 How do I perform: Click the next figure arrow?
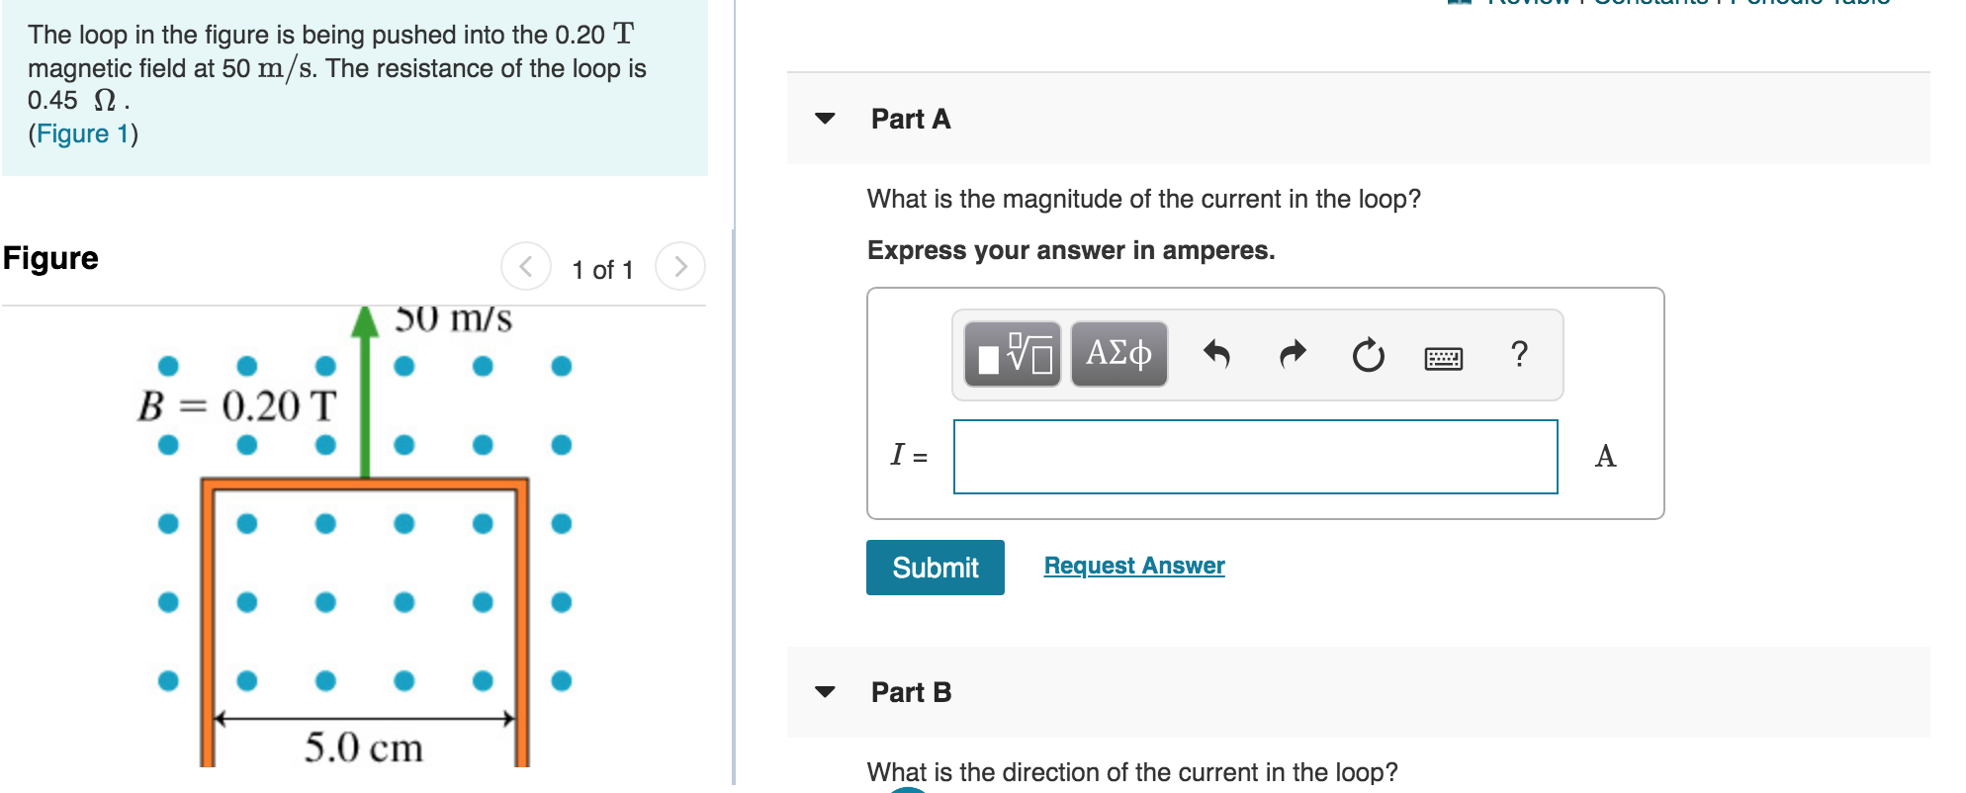[680, 265]
